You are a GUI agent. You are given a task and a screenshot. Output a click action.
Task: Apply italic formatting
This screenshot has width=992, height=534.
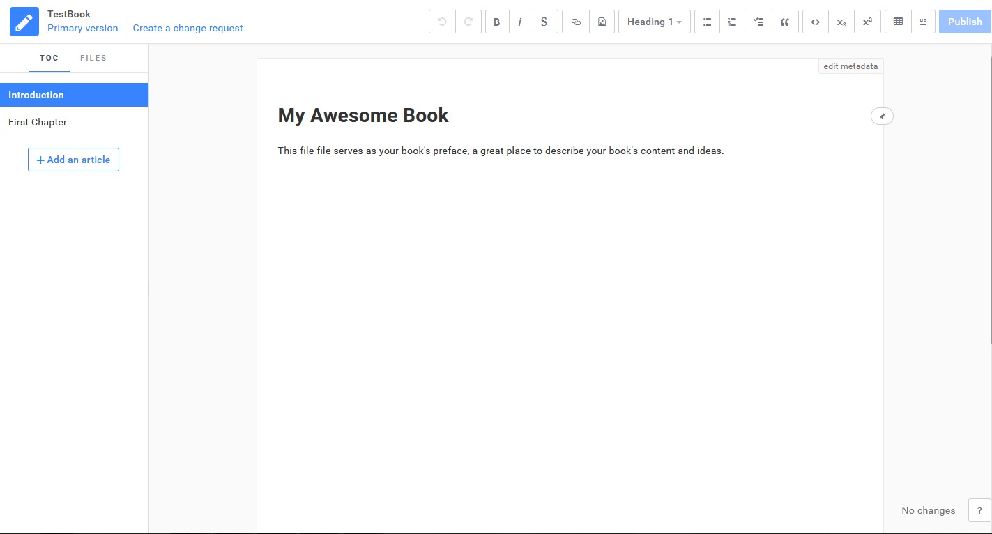coord(520,22)
